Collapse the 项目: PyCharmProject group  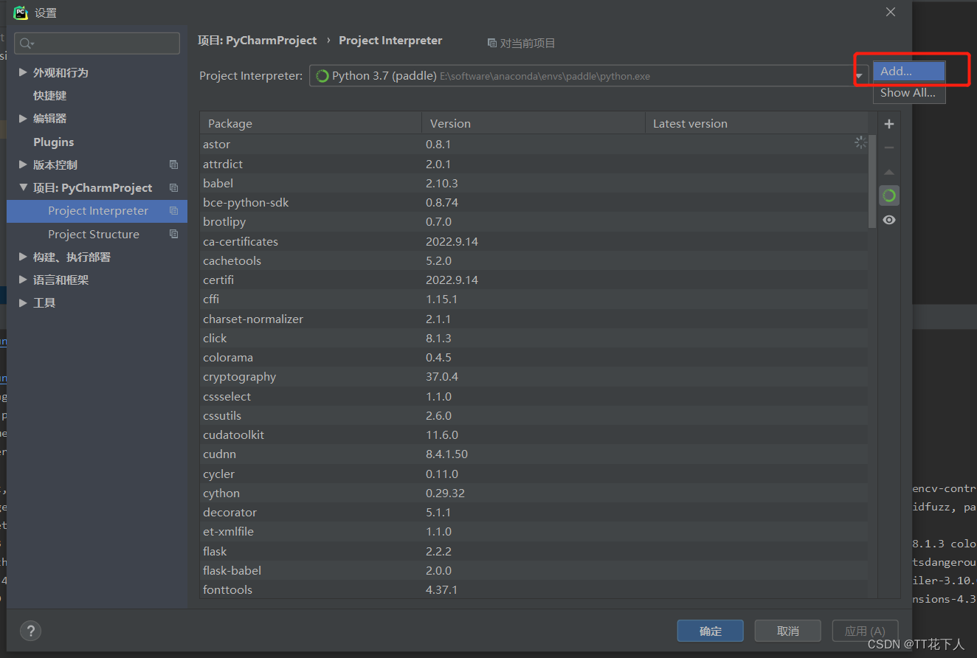point(23,187)
